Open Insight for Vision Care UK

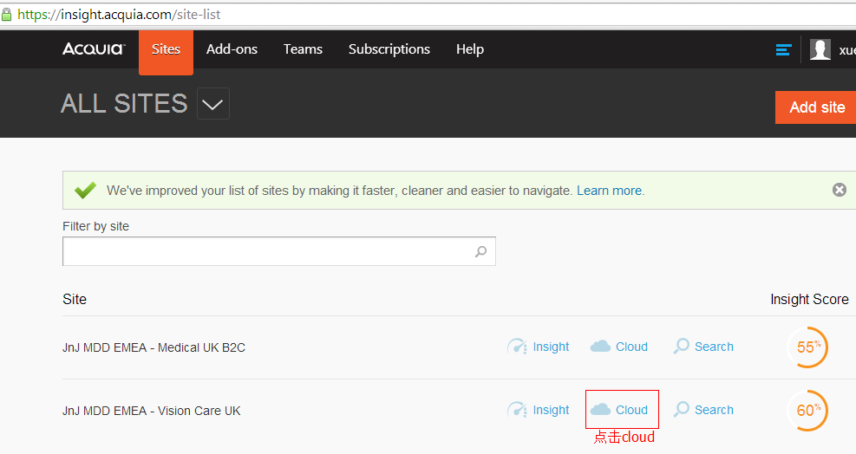point(551,411)
